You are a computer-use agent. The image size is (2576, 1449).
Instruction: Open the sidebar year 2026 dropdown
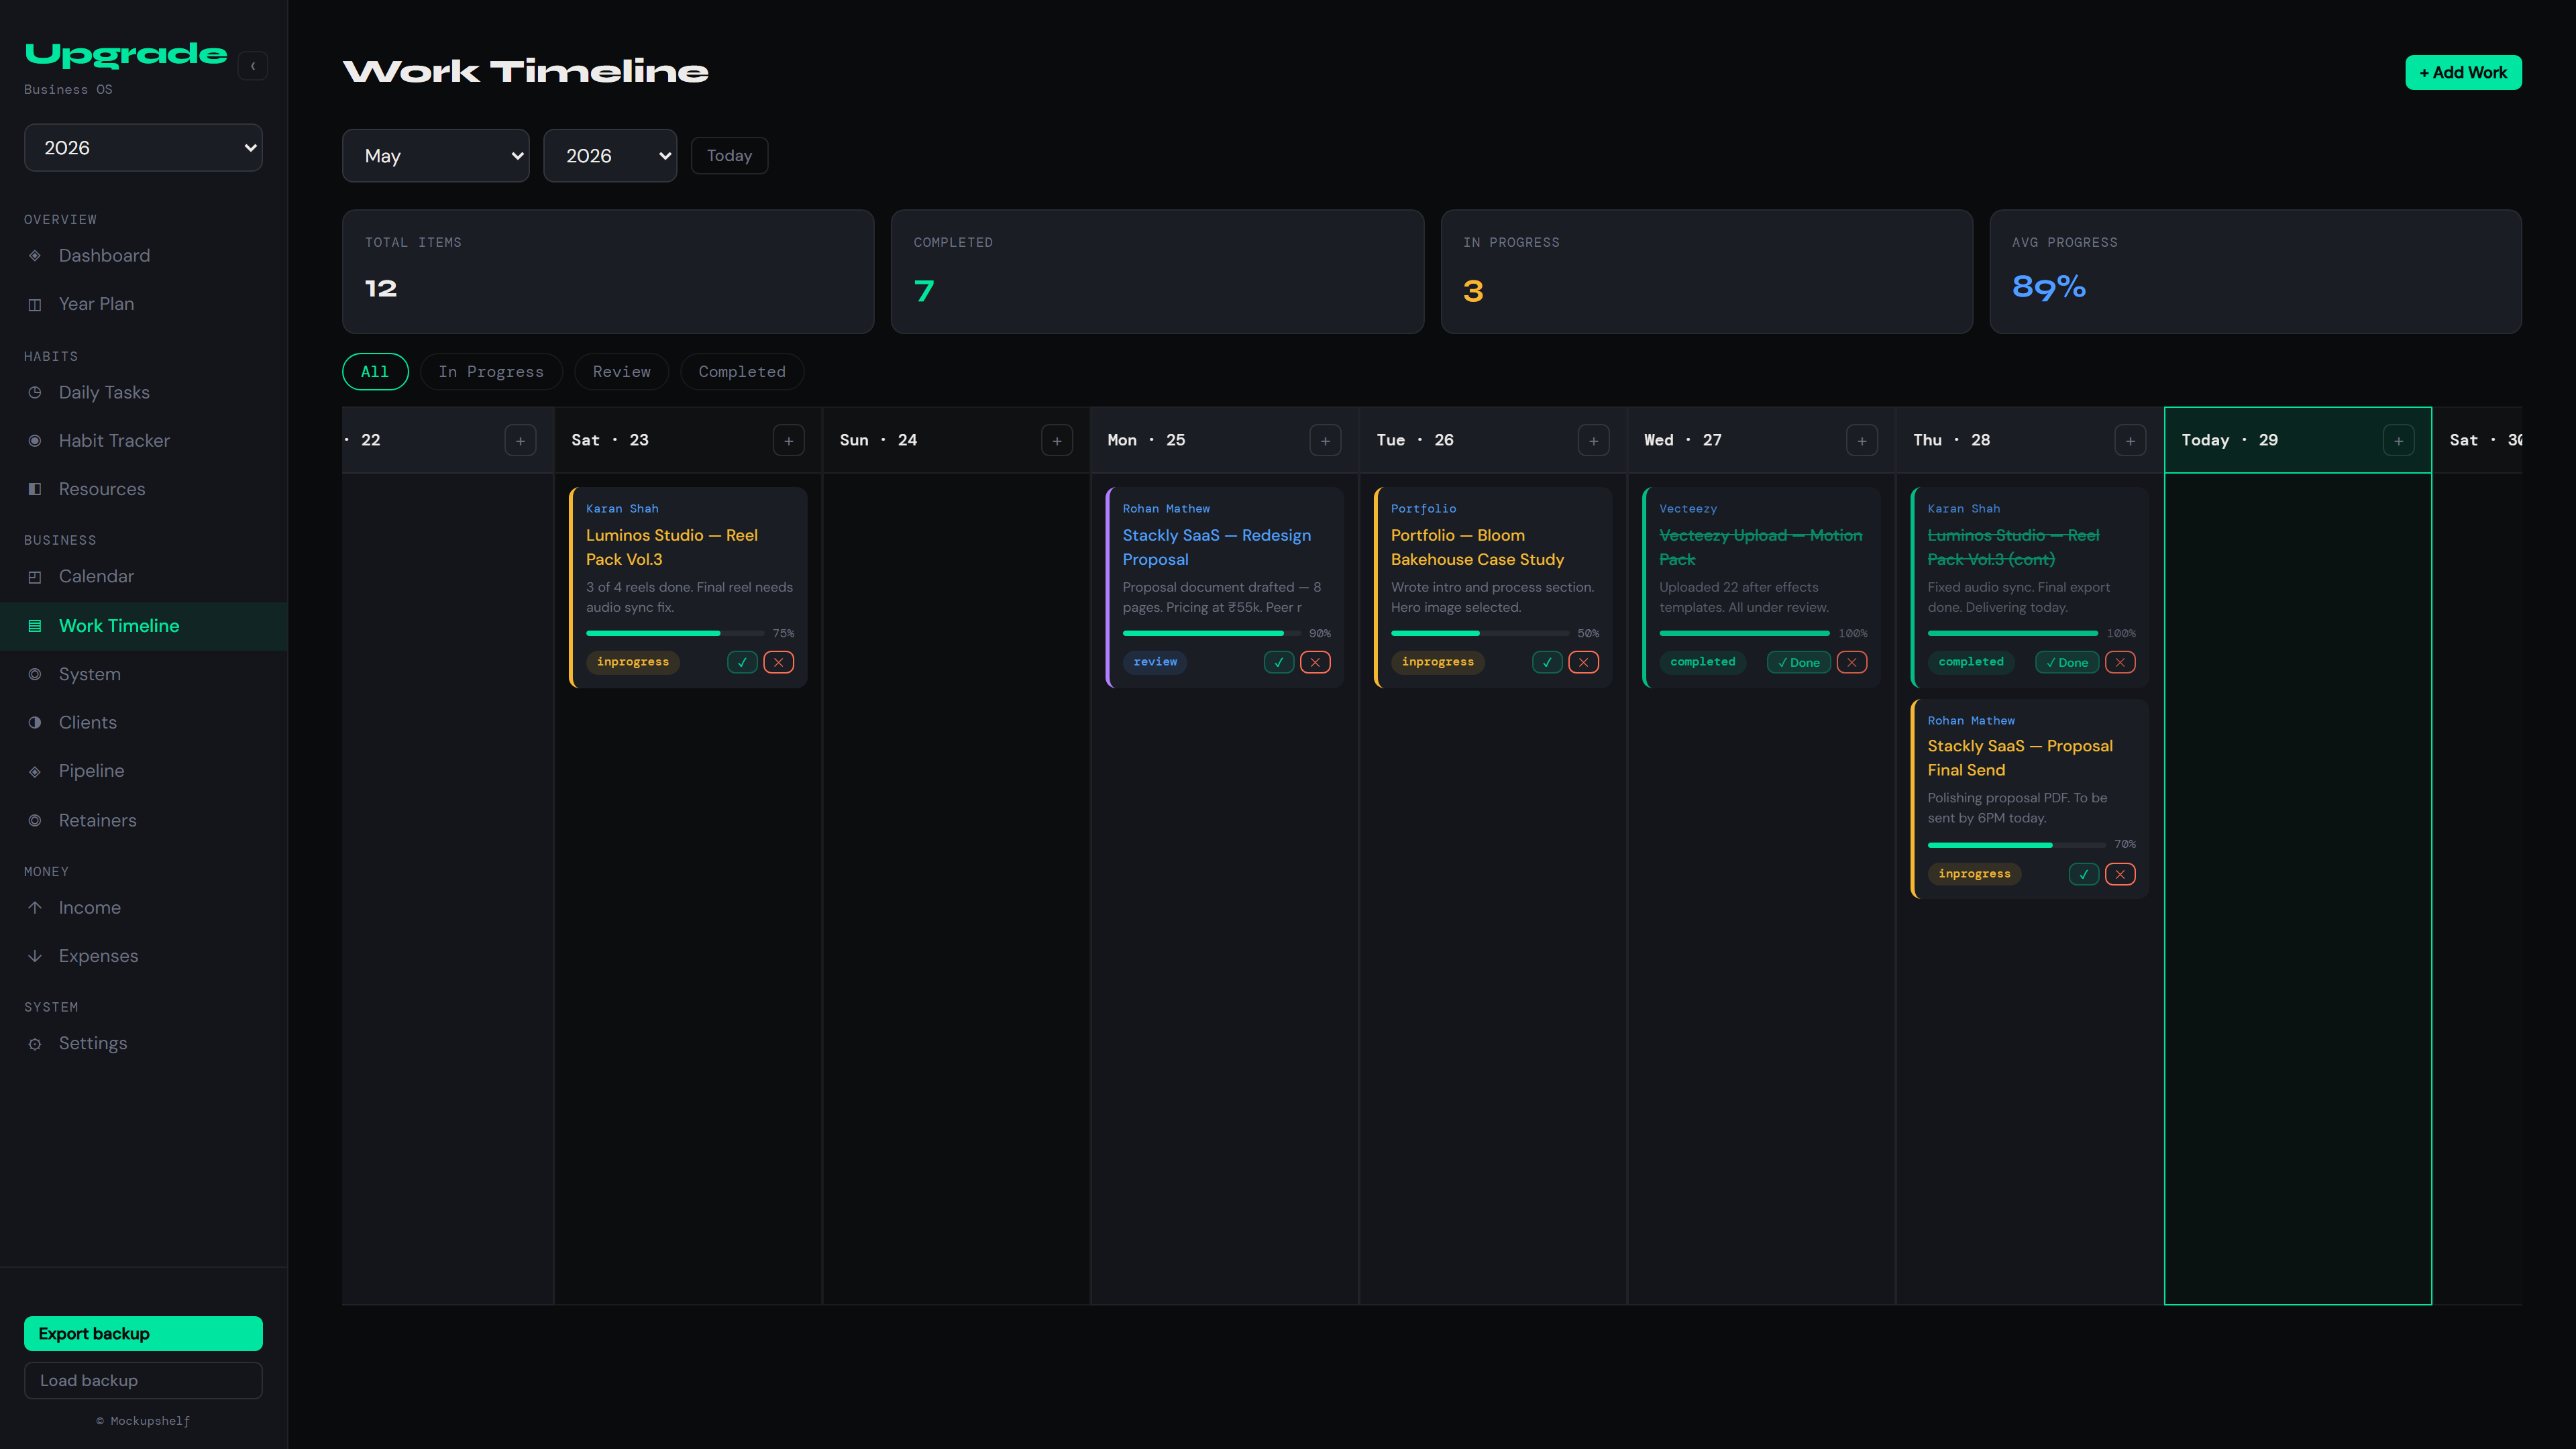click(x=143, y=148)
